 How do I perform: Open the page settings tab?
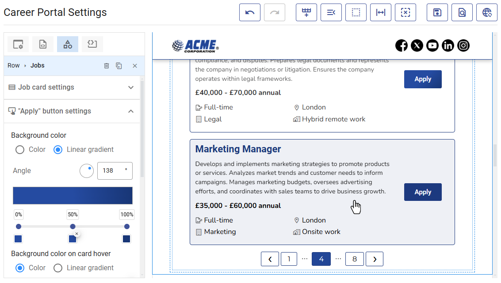[18, 44]
